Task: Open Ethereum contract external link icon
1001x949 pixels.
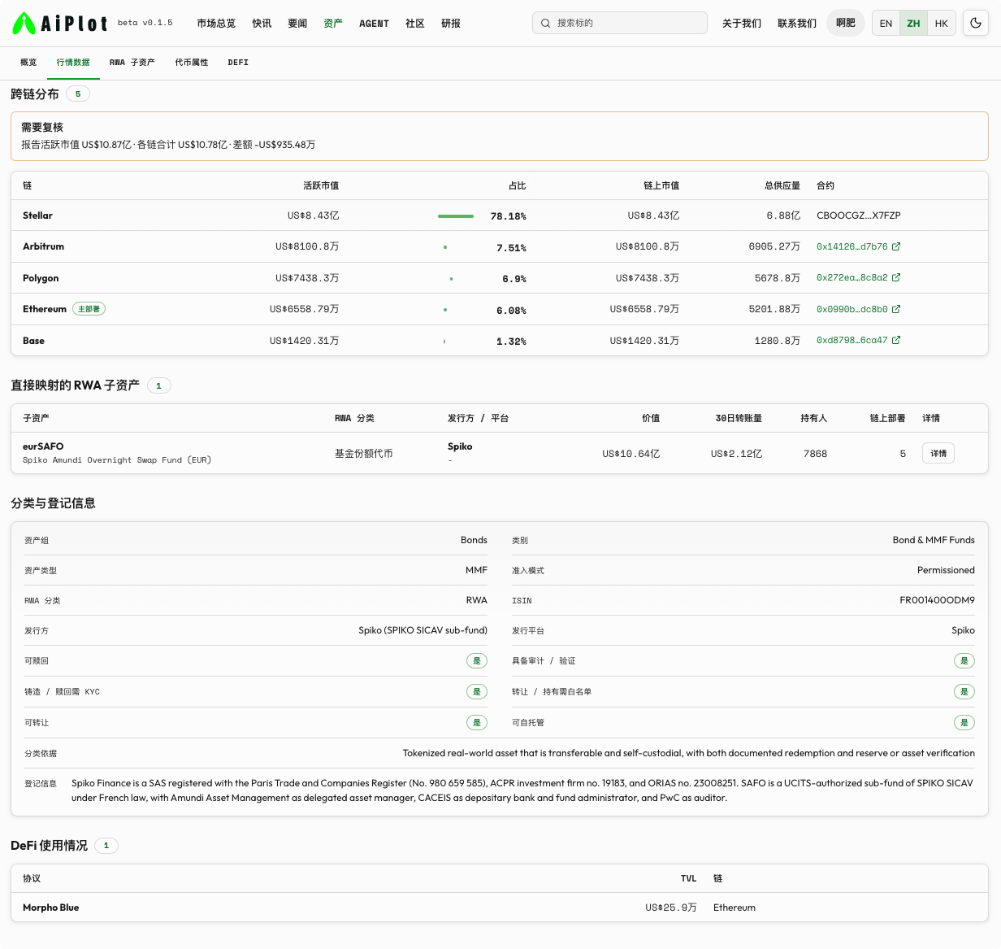Action: point(896,309)
